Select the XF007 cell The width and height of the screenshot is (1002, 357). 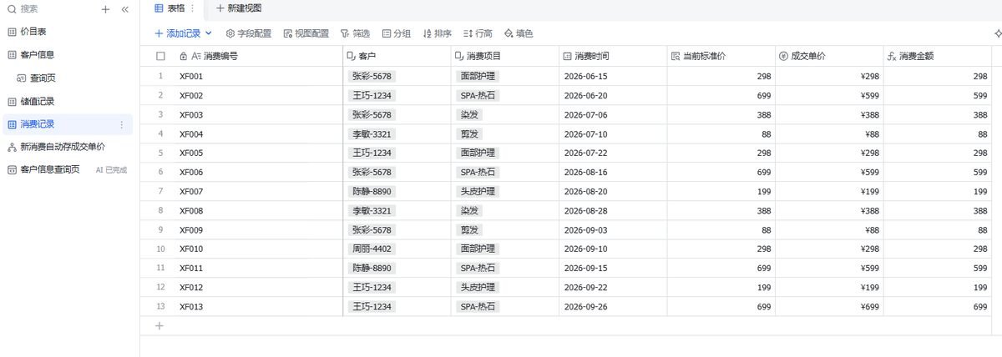point(257,191)
